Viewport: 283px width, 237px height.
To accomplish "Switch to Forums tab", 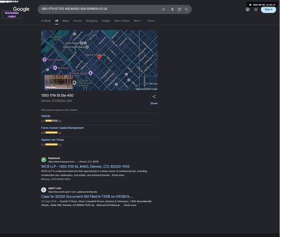I will point(78,21).
